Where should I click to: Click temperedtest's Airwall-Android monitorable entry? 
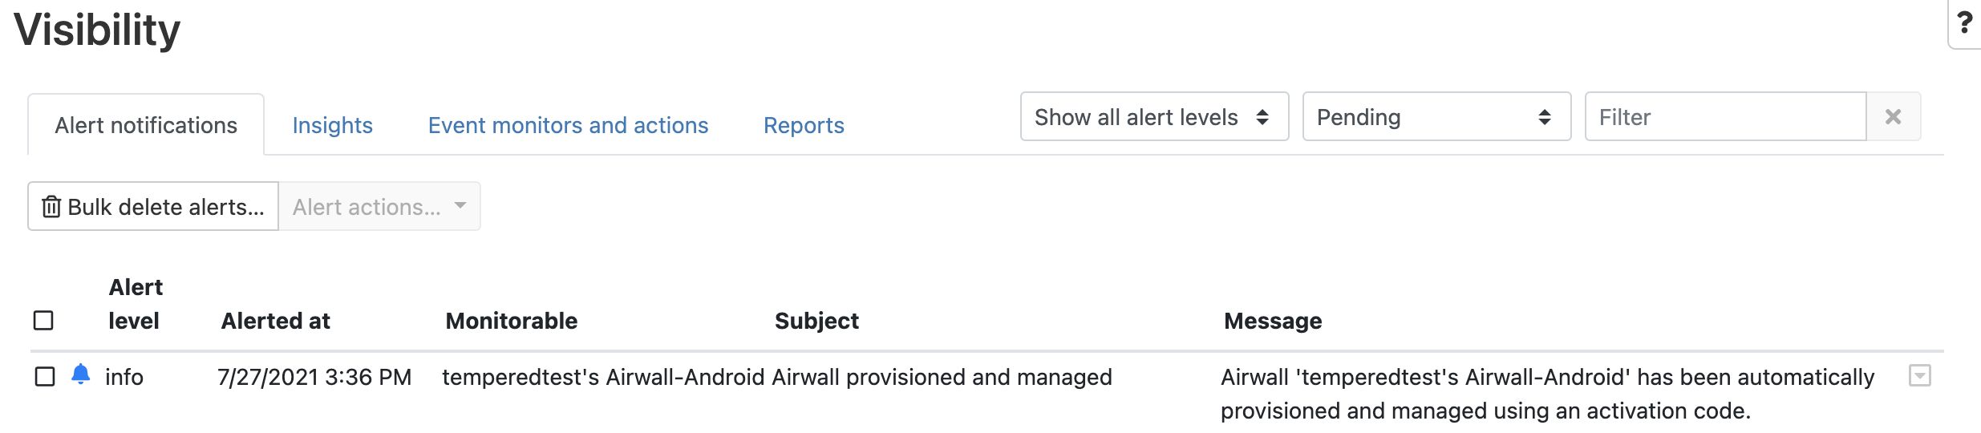pos(603,377)
